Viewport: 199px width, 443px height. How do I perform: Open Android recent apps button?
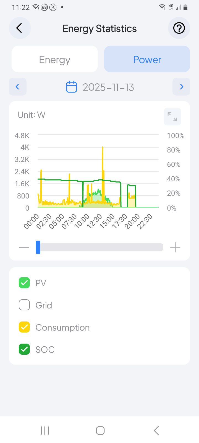[45, 431]
